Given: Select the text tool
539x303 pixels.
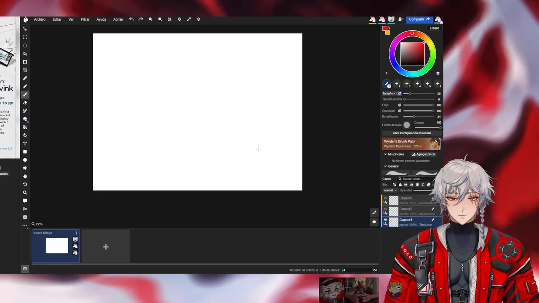Looking at the screenshot, I should coord(25,144).
